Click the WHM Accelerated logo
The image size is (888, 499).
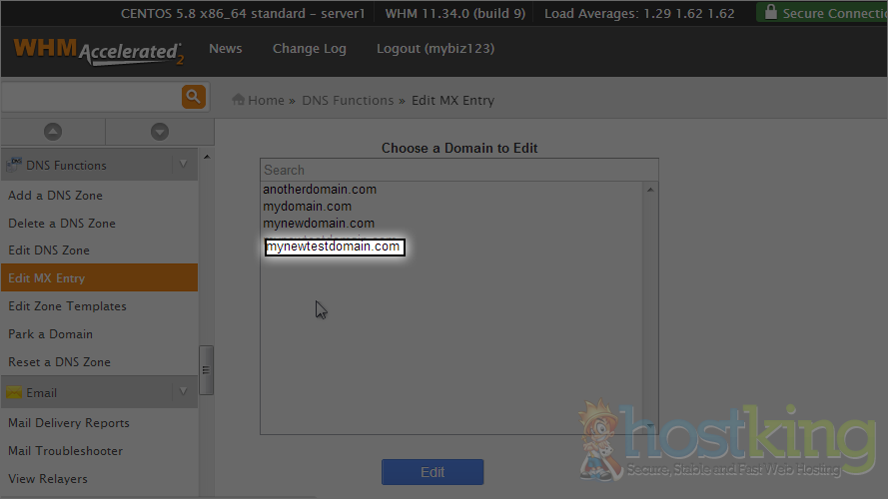tap(98, 51)
